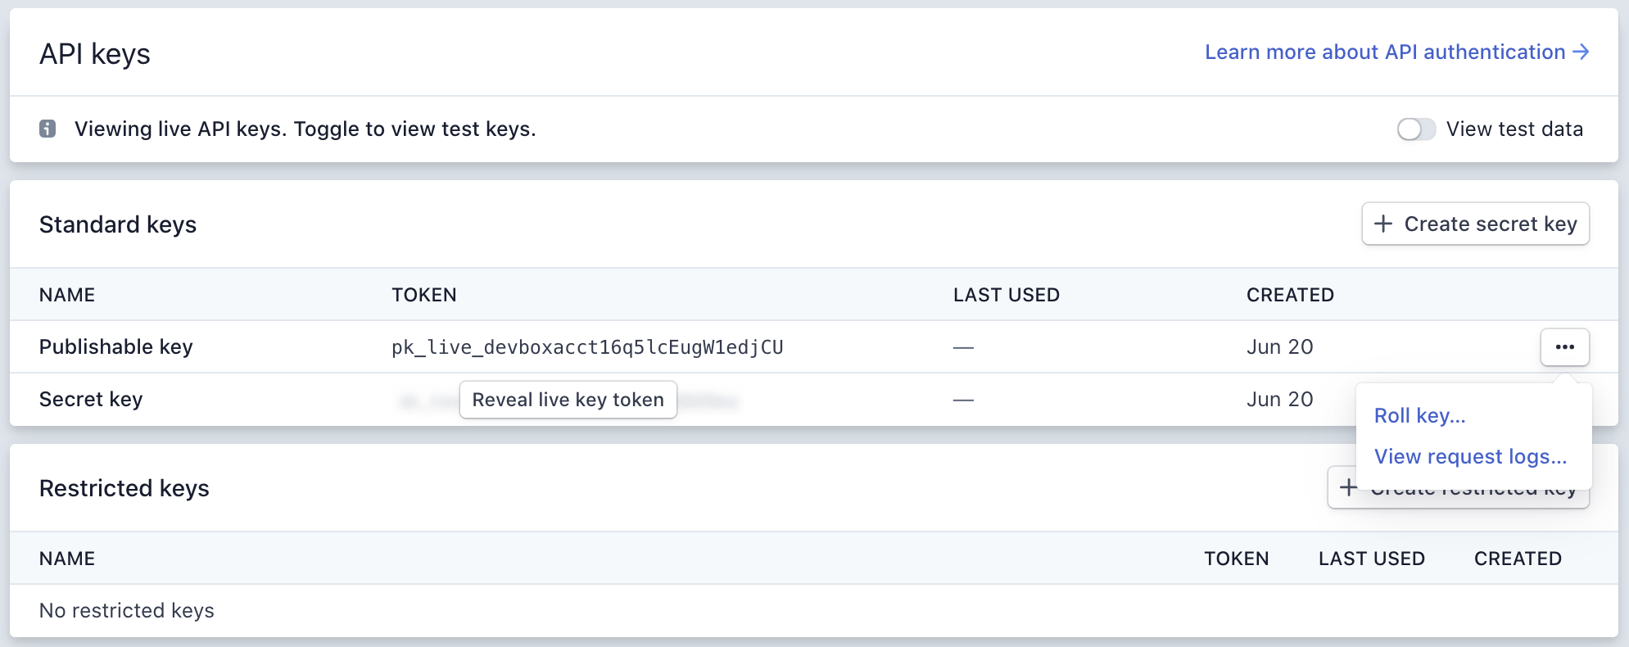Click the plus icon for restricted key creation
Viewport: 1629px width, 647px height.
coord(1348,487)
